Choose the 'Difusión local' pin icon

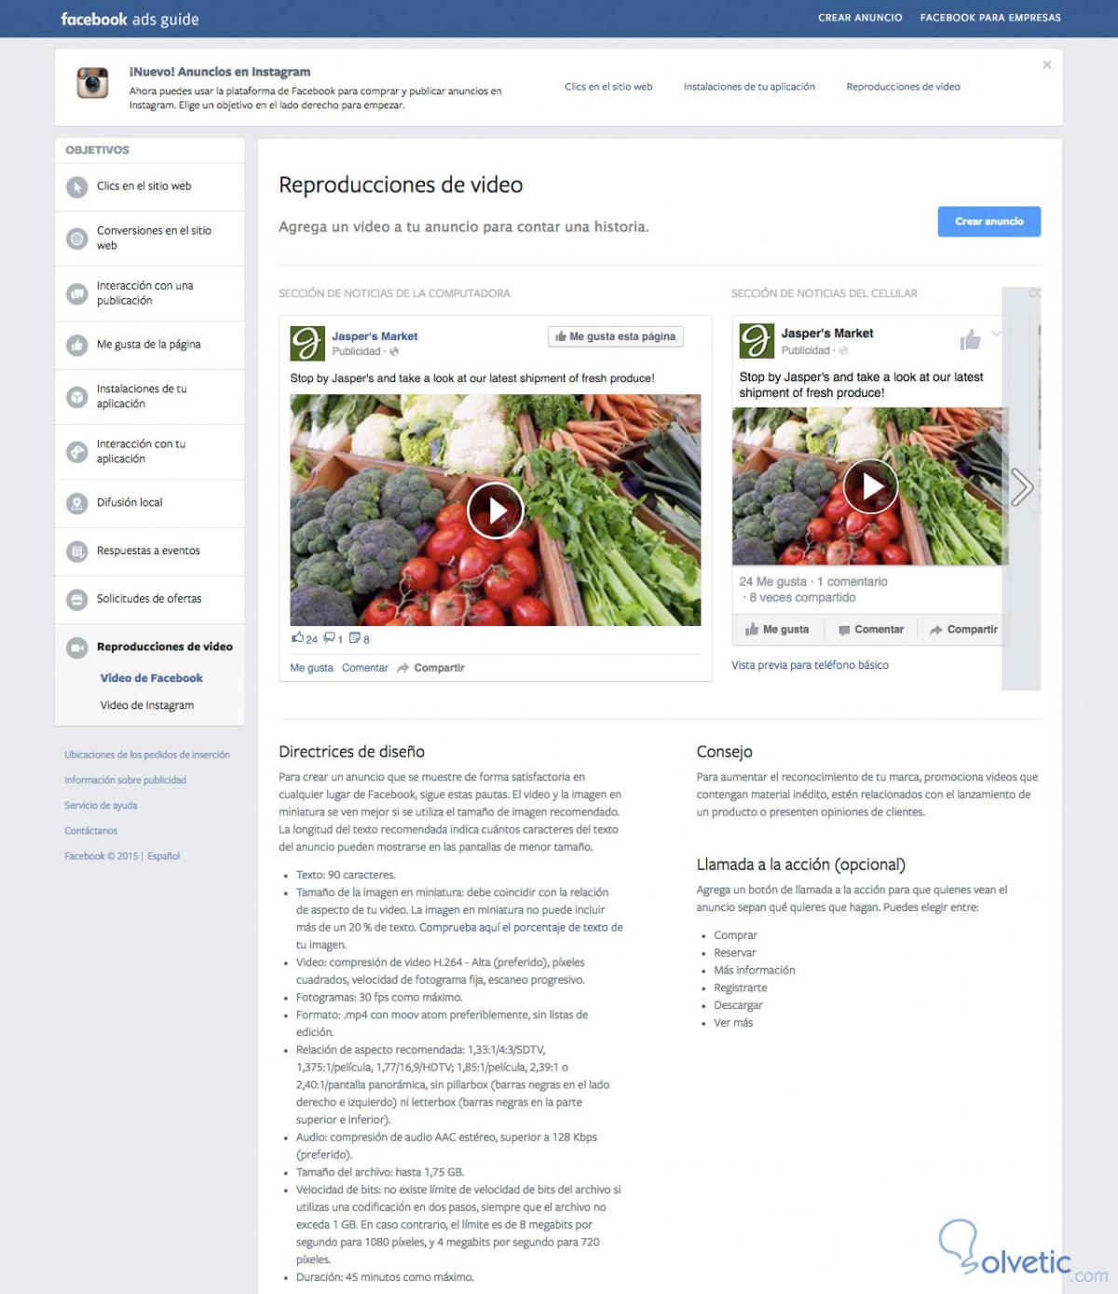tap(76, 504)
